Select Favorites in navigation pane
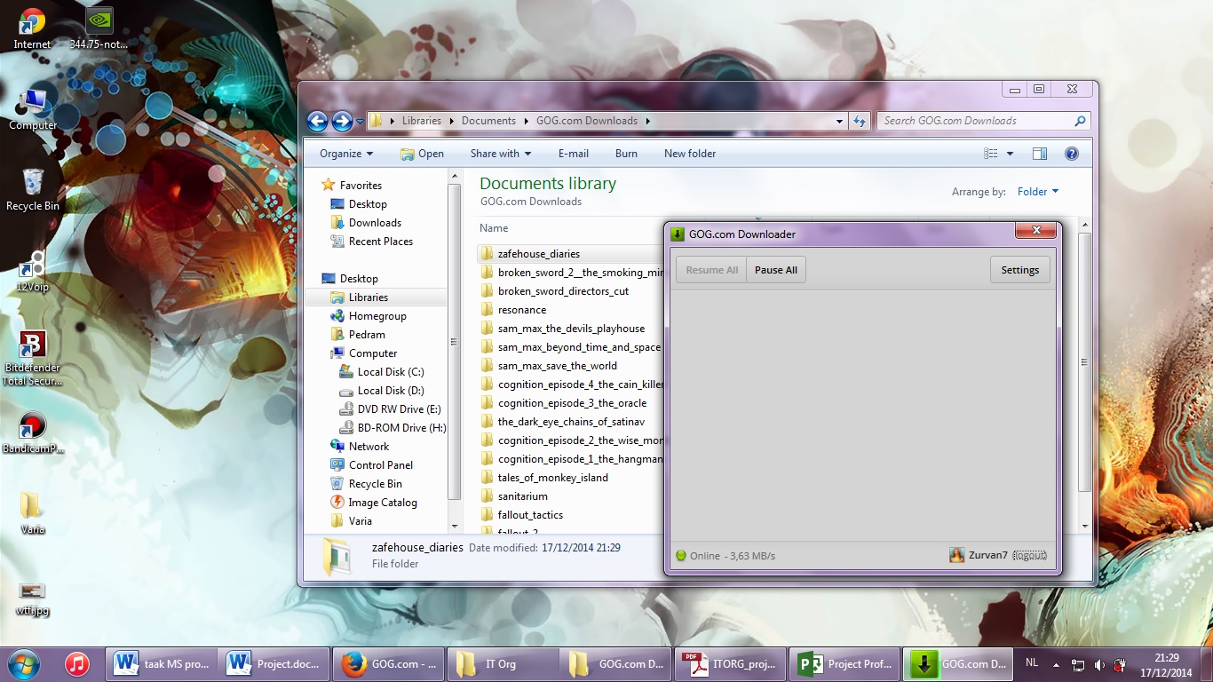Viewport: 1213px width, 682px height. (361, 186)
